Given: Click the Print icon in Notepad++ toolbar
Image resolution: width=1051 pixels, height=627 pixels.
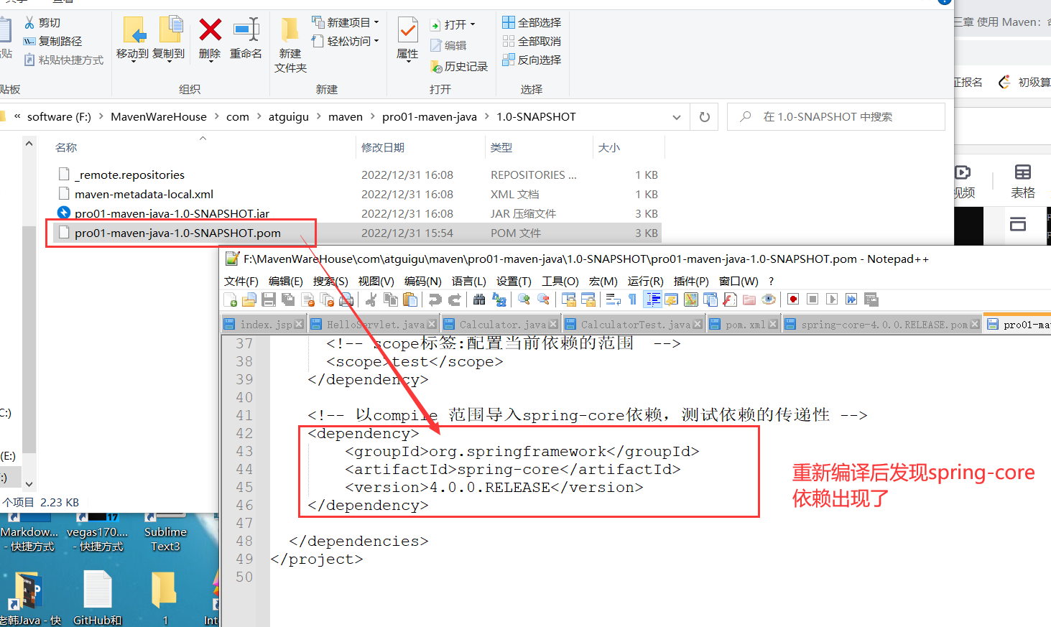Looking at the screenshot, I should click(x=347, y=299).
